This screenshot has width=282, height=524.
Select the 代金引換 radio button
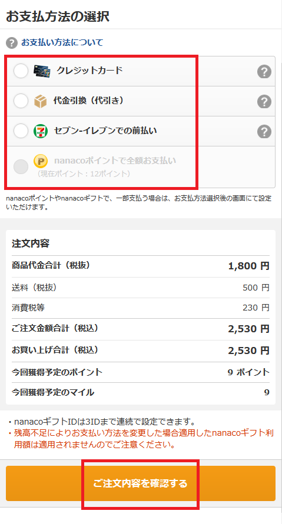[21, 101]
